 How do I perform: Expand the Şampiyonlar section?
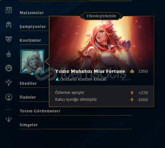click(x=33, y=27)
